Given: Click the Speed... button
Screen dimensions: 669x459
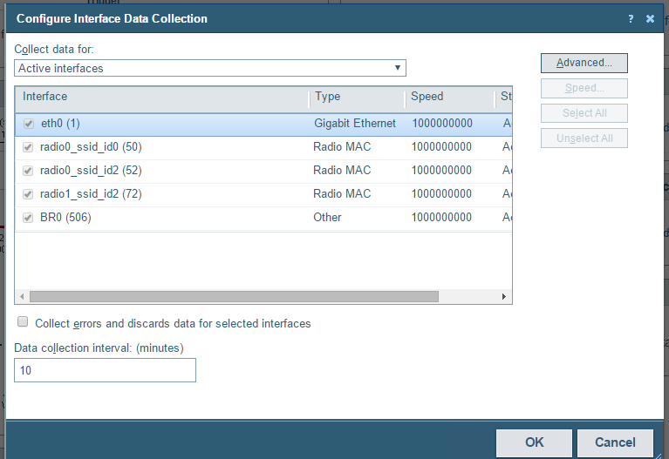Looking at the screenshot, I should [584, 88].
